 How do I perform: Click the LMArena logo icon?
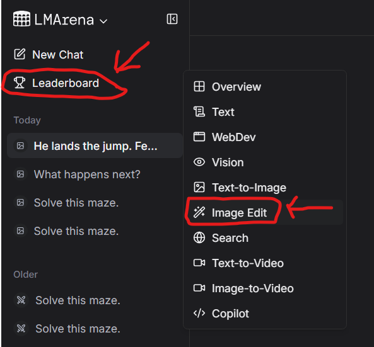pos(21,19)
